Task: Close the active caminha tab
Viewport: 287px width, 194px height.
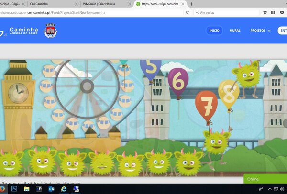Action: [182, 4]
